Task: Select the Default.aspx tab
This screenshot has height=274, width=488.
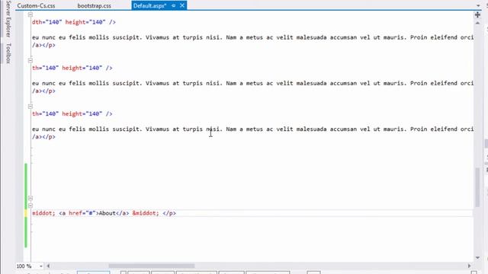Action: click(x=149, y=5)
